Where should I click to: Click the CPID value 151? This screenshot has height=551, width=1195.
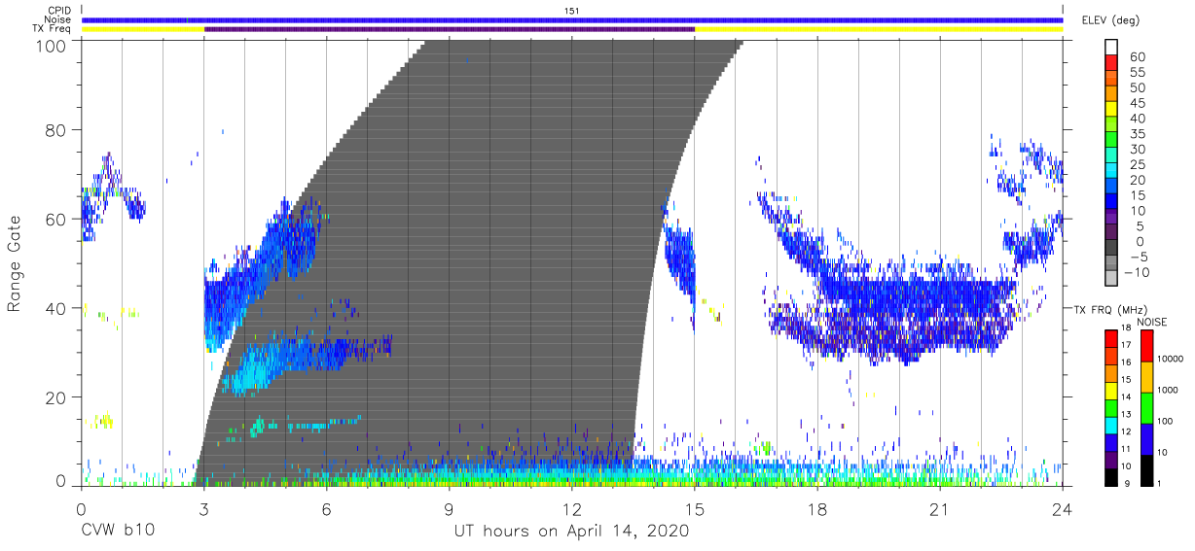point(572,11)
